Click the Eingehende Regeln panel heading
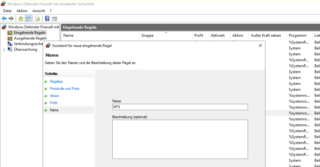 click(x=80, y=27)
